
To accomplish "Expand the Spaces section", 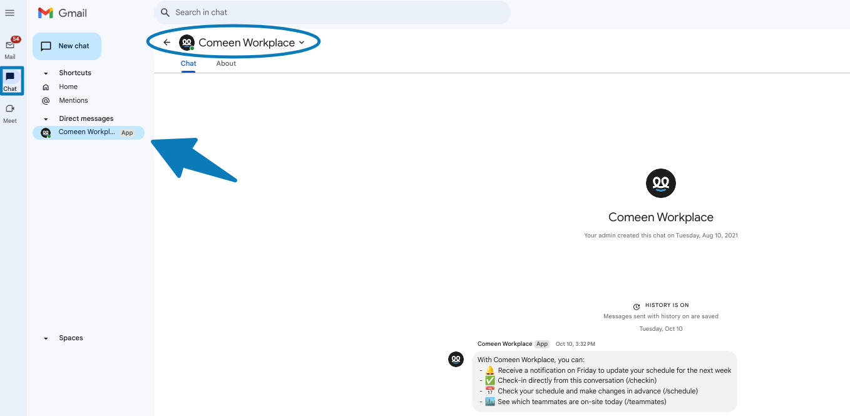I will 46,338.
